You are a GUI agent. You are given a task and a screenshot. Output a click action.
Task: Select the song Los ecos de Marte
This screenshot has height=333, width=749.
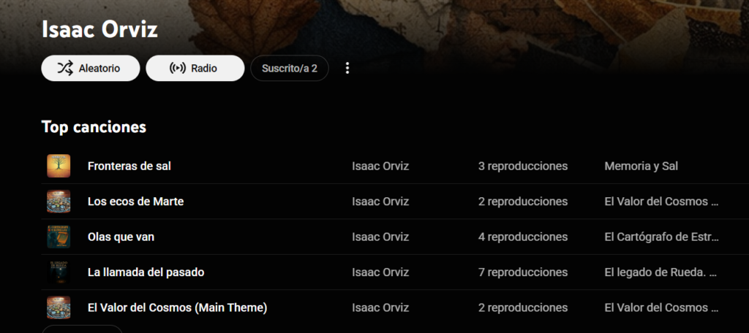tap(135, 202)
